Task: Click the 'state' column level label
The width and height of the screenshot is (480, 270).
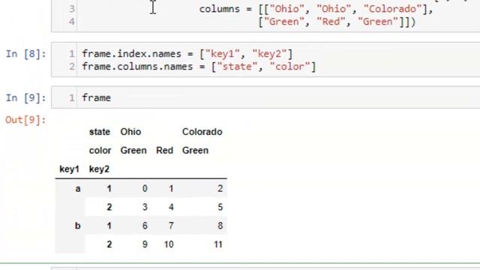Action: point(100,132)
